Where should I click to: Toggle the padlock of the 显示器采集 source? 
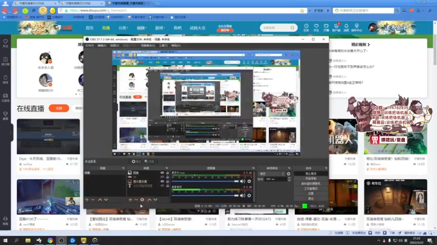click(168, 181)
